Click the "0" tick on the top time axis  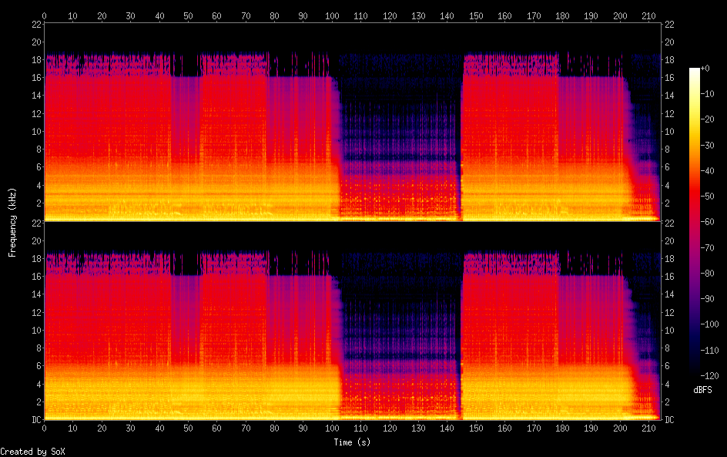click(x=44, y=15)
